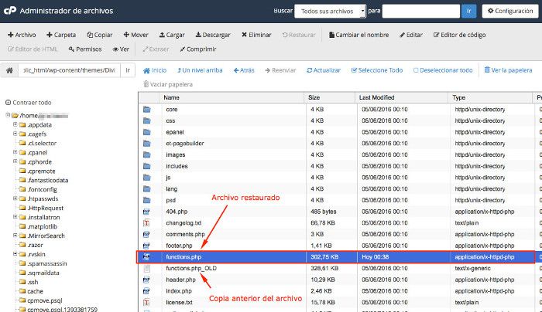Select the .spamassassin tree folder
The image size is (542, 312).
click(43, 263)
